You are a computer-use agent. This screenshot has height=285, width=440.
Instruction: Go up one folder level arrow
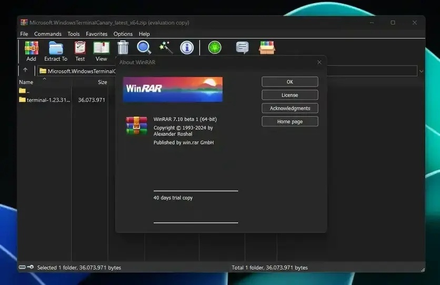click(x=25, y=70)
